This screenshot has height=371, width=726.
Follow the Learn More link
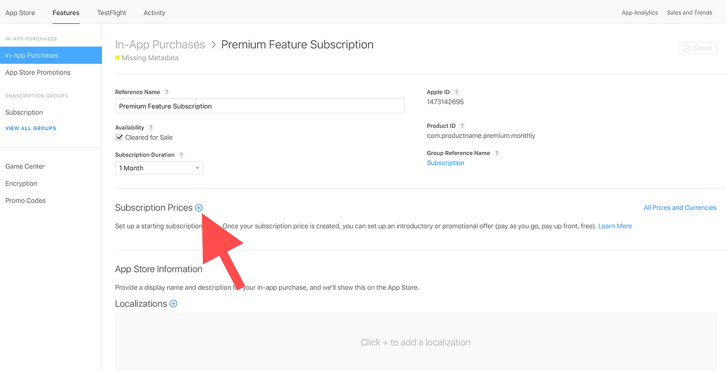(x=615, y=226)
